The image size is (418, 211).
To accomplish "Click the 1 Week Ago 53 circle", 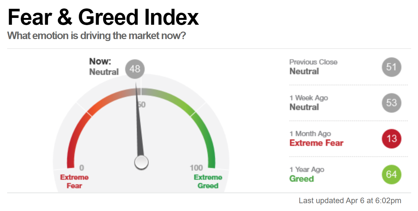I will click(391, 103).
